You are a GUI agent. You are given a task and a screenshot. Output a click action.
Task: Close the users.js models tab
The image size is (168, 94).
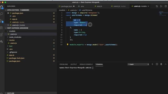click(x=148, y=6)
